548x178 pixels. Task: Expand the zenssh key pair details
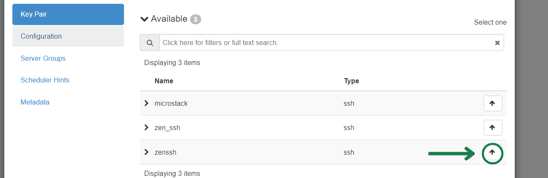pos(147,152)
